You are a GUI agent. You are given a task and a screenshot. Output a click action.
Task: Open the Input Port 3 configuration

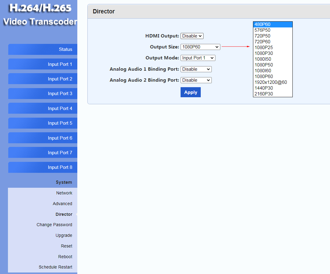[42, 94]
